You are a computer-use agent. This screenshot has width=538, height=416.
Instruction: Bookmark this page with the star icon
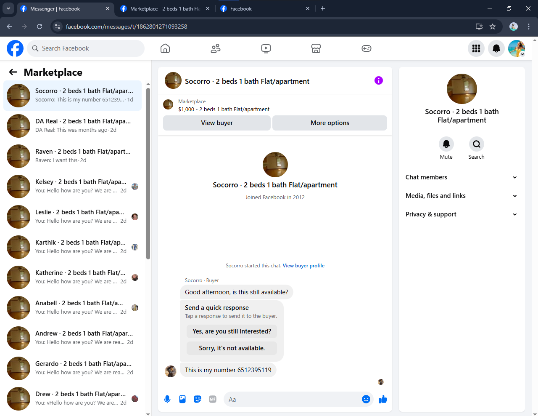[493, 27]
